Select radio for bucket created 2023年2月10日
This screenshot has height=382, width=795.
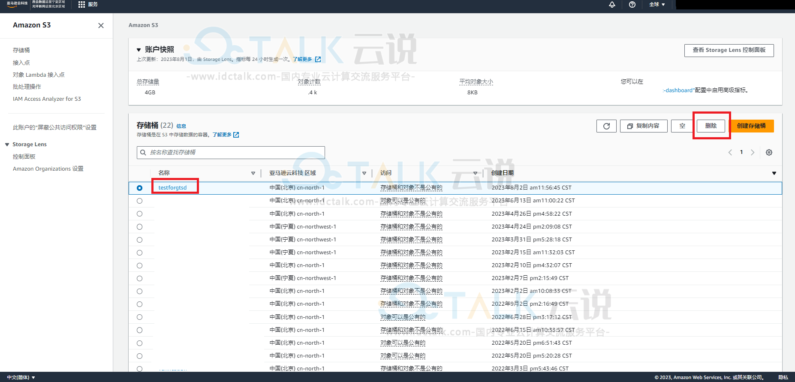coord(139,265)
